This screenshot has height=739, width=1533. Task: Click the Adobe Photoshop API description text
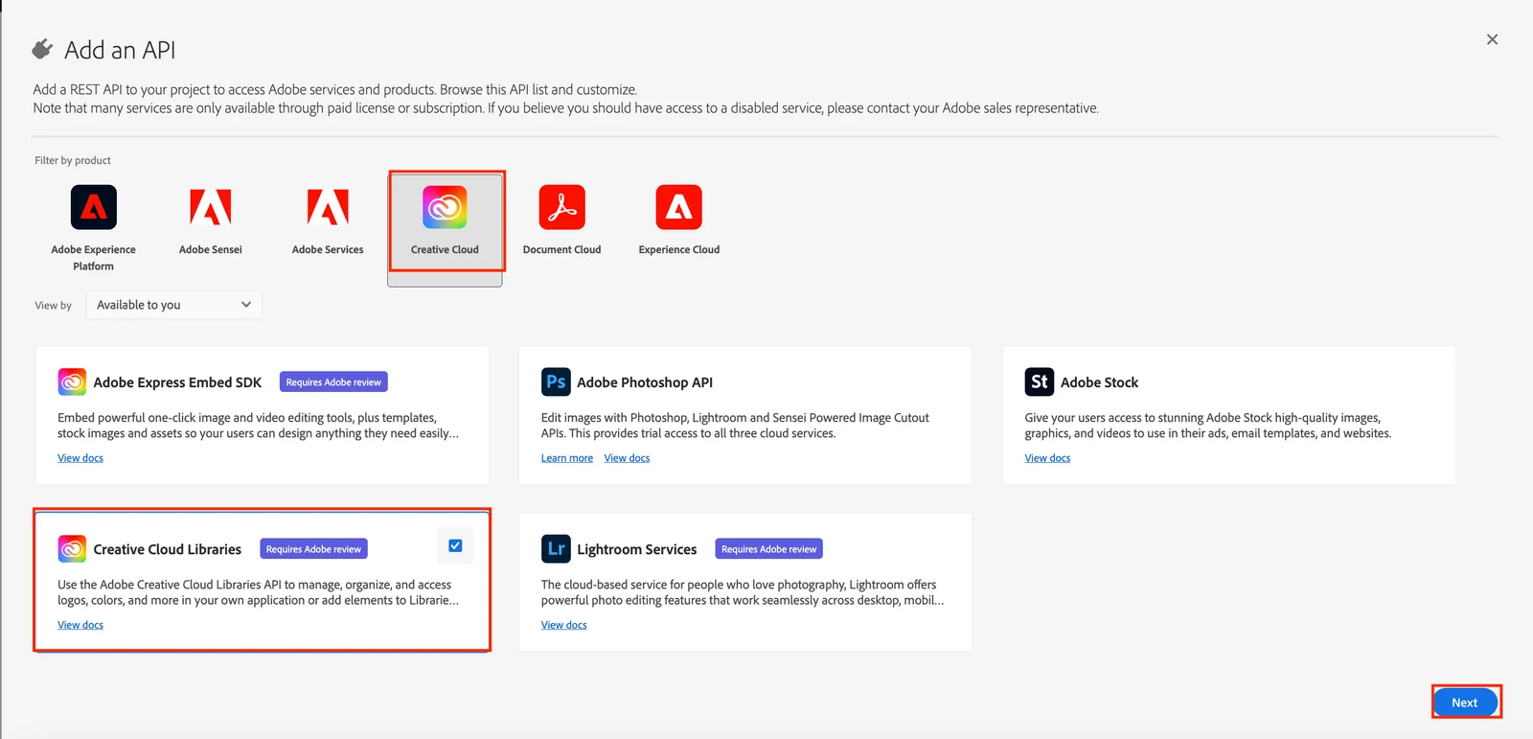[735, 426]
